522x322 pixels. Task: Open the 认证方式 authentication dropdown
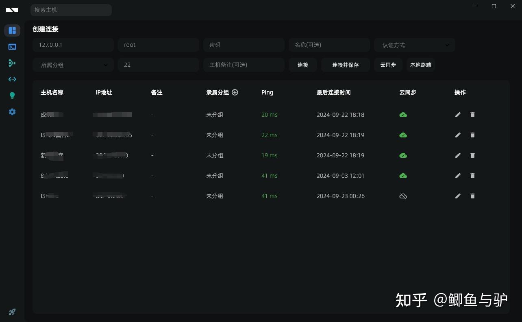click(x=414, y=45)
